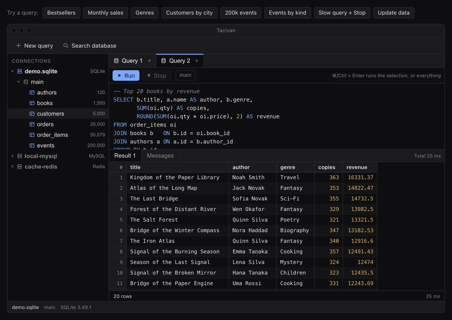This screenshot has height=320, width=452.
Task: Click the Update data sample button
Action: [394, 13]
